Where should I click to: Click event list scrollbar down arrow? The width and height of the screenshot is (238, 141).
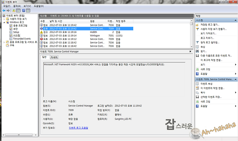point(191,47)
